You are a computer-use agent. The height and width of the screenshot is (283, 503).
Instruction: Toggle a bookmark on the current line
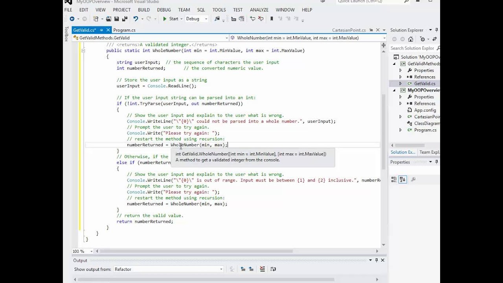tap(272, 19)
